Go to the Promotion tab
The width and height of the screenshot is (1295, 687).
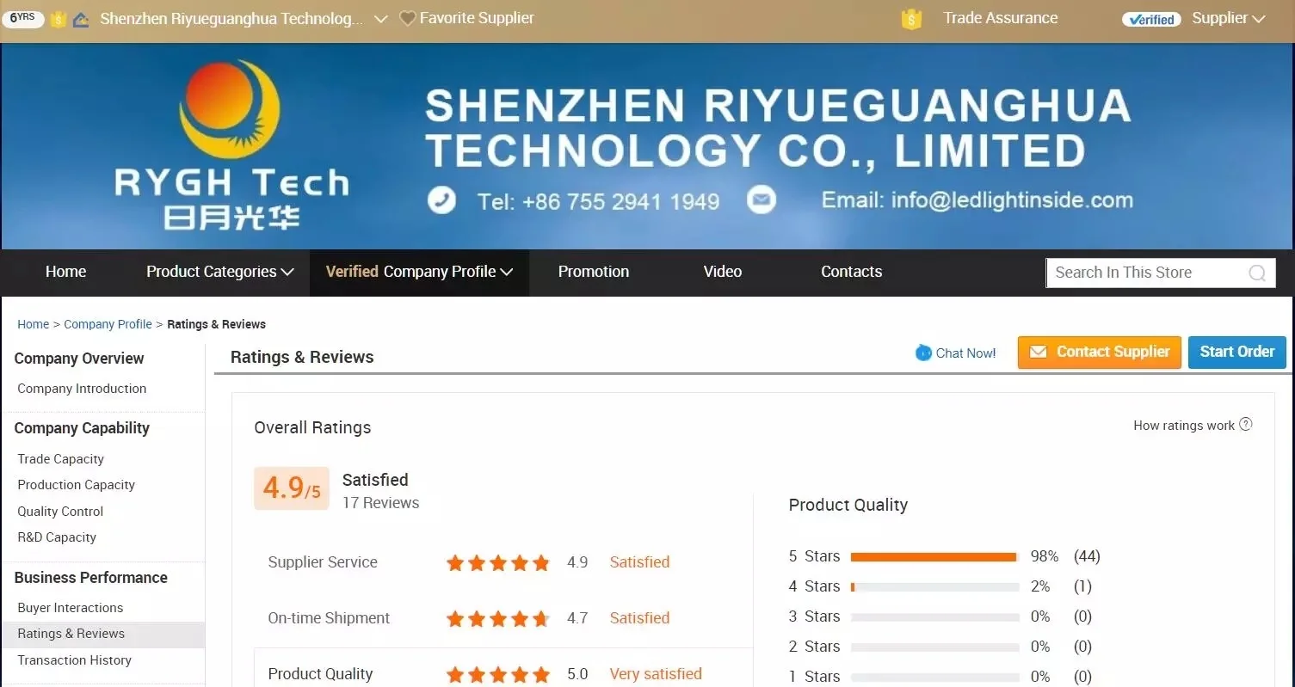point(593,272)
